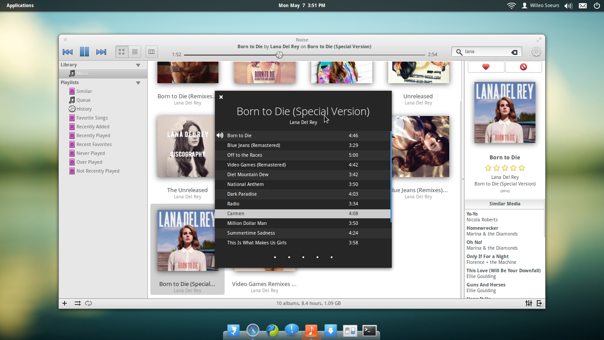Image resolution: width=604 pixels, height=340 pixels.
Task: Launch Terminal from the dock
Action: coord(370,331)
